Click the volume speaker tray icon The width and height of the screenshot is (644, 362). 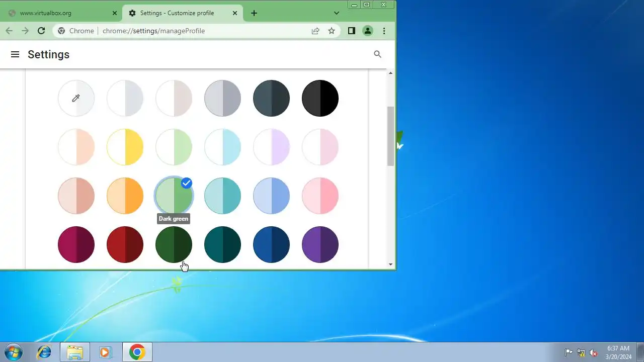(x=594, y=352)
